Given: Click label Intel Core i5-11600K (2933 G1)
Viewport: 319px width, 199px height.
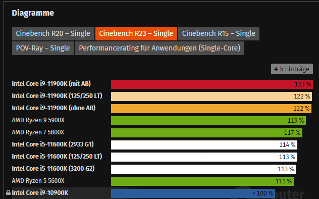Looking at the screenshot, I should (x=52, y=144).
